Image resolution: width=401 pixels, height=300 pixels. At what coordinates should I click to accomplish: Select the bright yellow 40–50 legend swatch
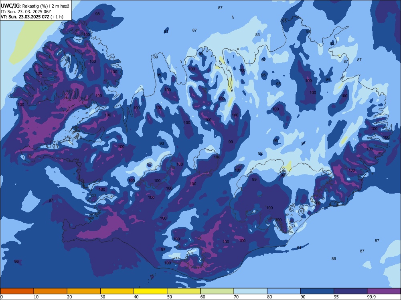(150, 291)
